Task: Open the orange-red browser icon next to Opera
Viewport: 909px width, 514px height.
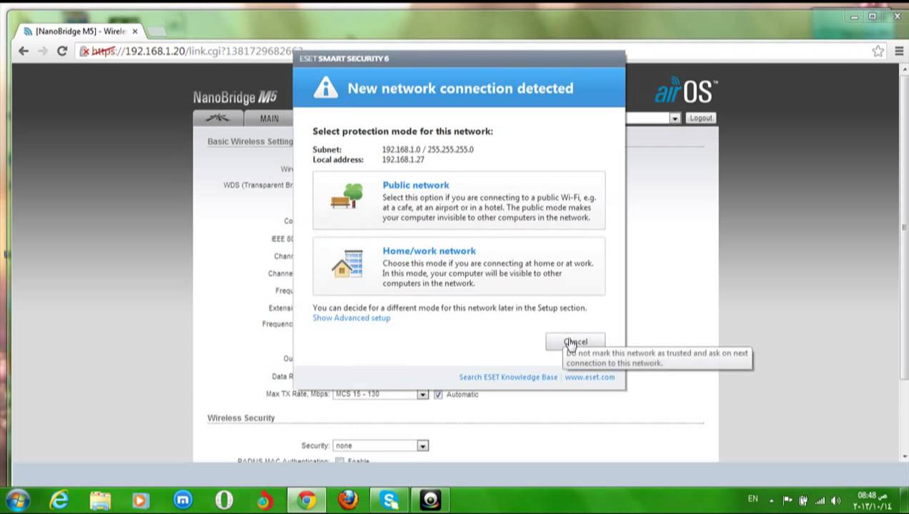Action: coord(264,500)
